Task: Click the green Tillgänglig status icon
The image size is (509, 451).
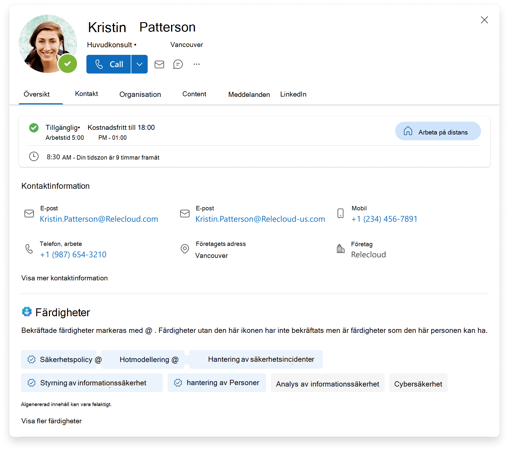Action: [x=34, y=128]
